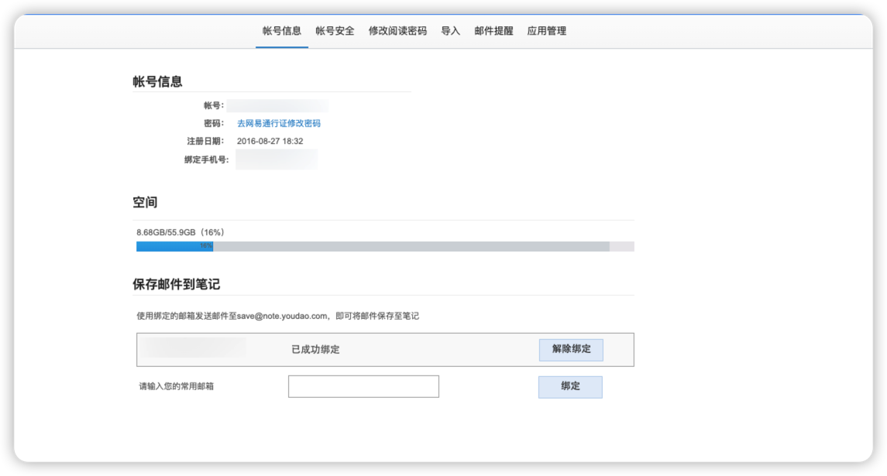
Task: Click the 空间 section heading
Action: pos(145,203)
